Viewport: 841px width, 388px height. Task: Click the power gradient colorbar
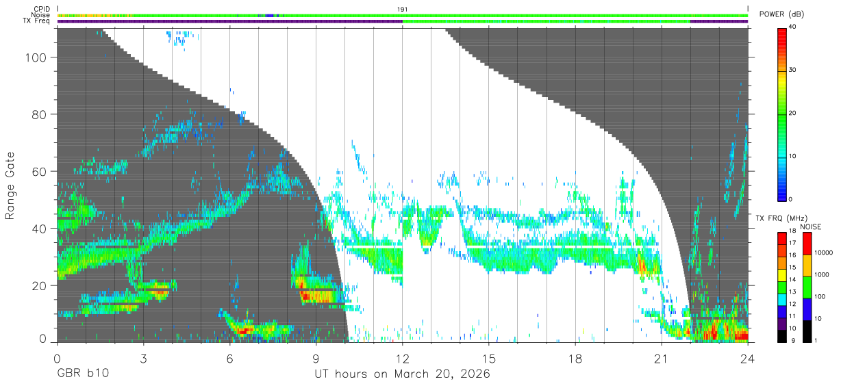pyautogui.click(x=781, y=114)
